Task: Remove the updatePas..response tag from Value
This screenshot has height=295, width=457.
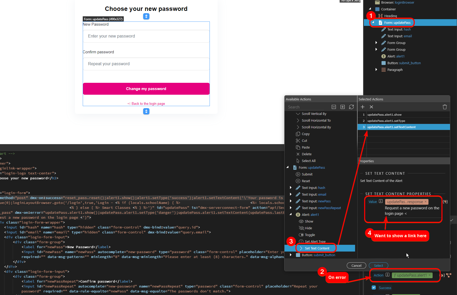Action: (x=425, y=202)
